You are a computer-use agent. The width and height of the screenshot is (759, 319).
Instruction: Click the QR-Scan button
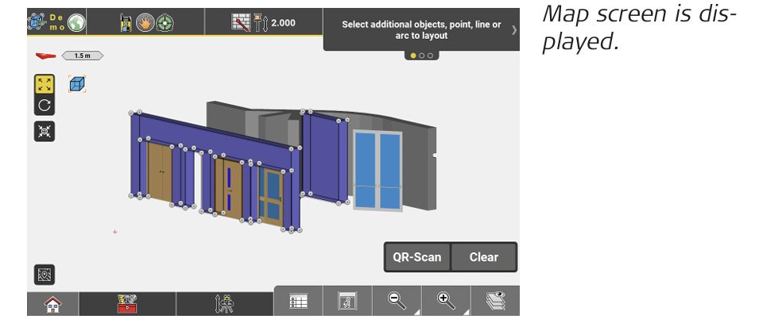pos(416,257)
